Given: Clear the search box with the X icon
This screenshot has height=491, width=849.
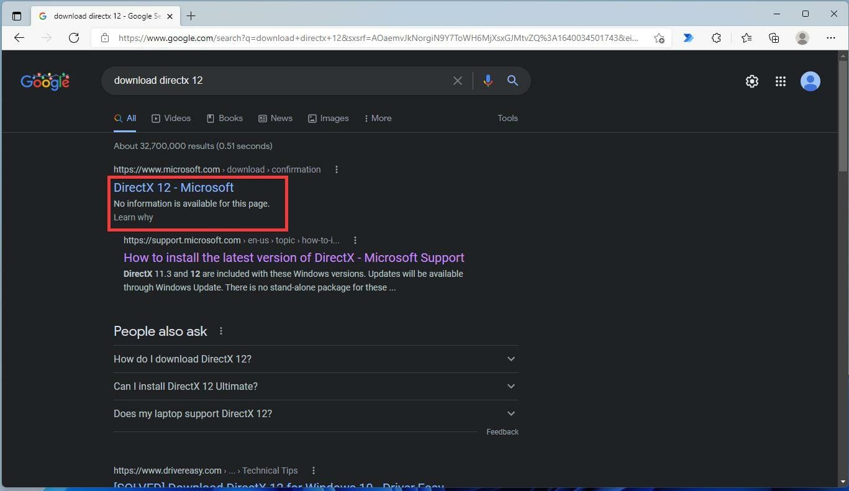Looking at the screenshot, I should (458, 80).
